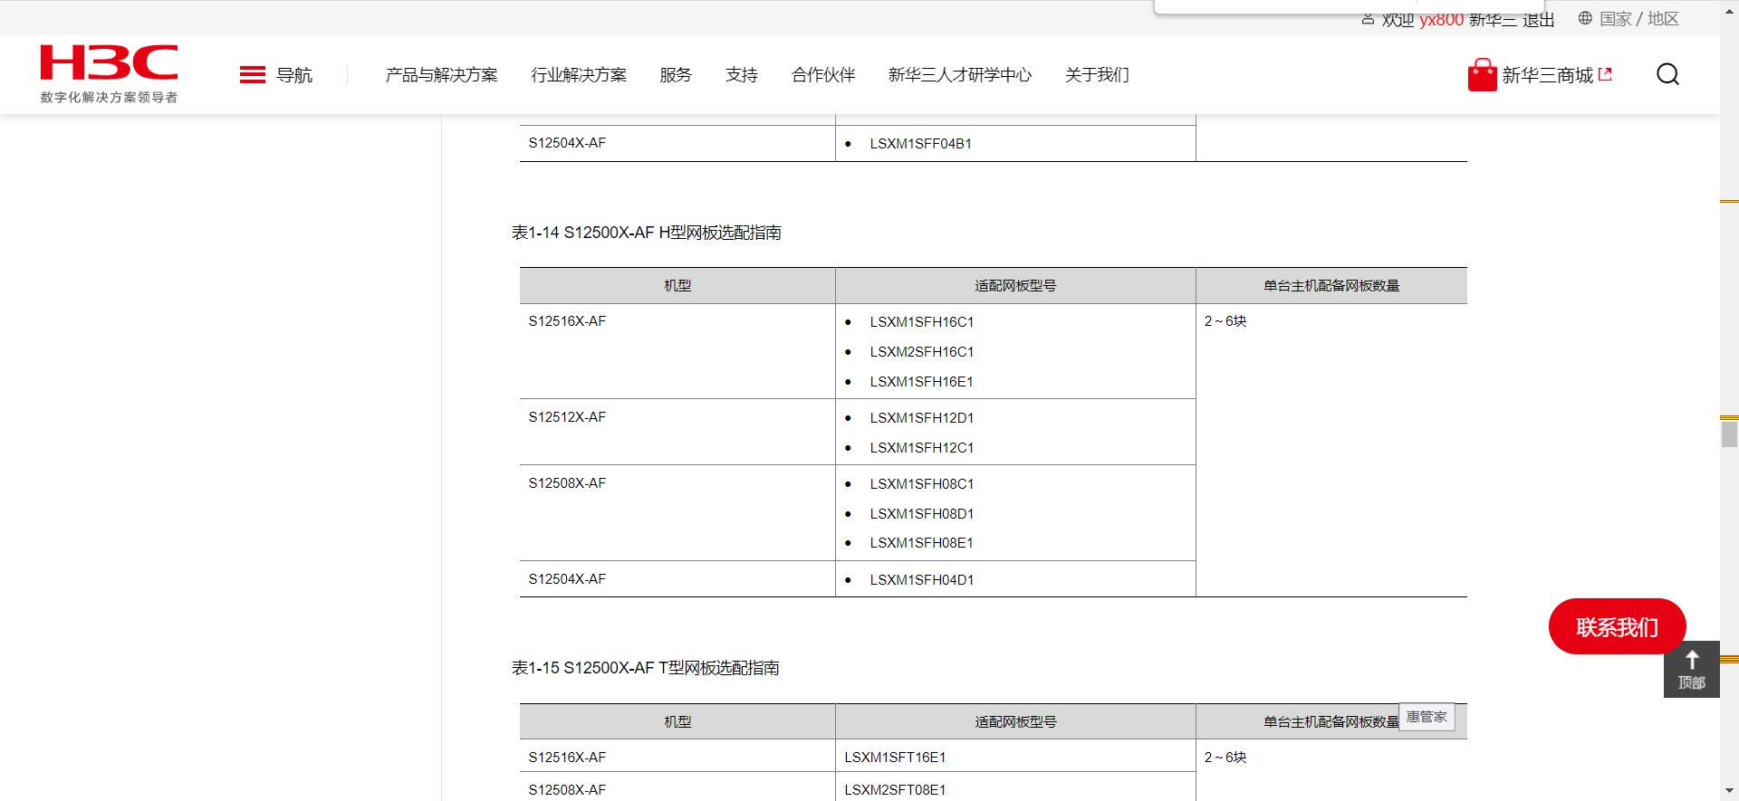The width and height of the screenshot is (1739, 801).
Task: Open the 支持 menu
Action: [x=742, y=75]
